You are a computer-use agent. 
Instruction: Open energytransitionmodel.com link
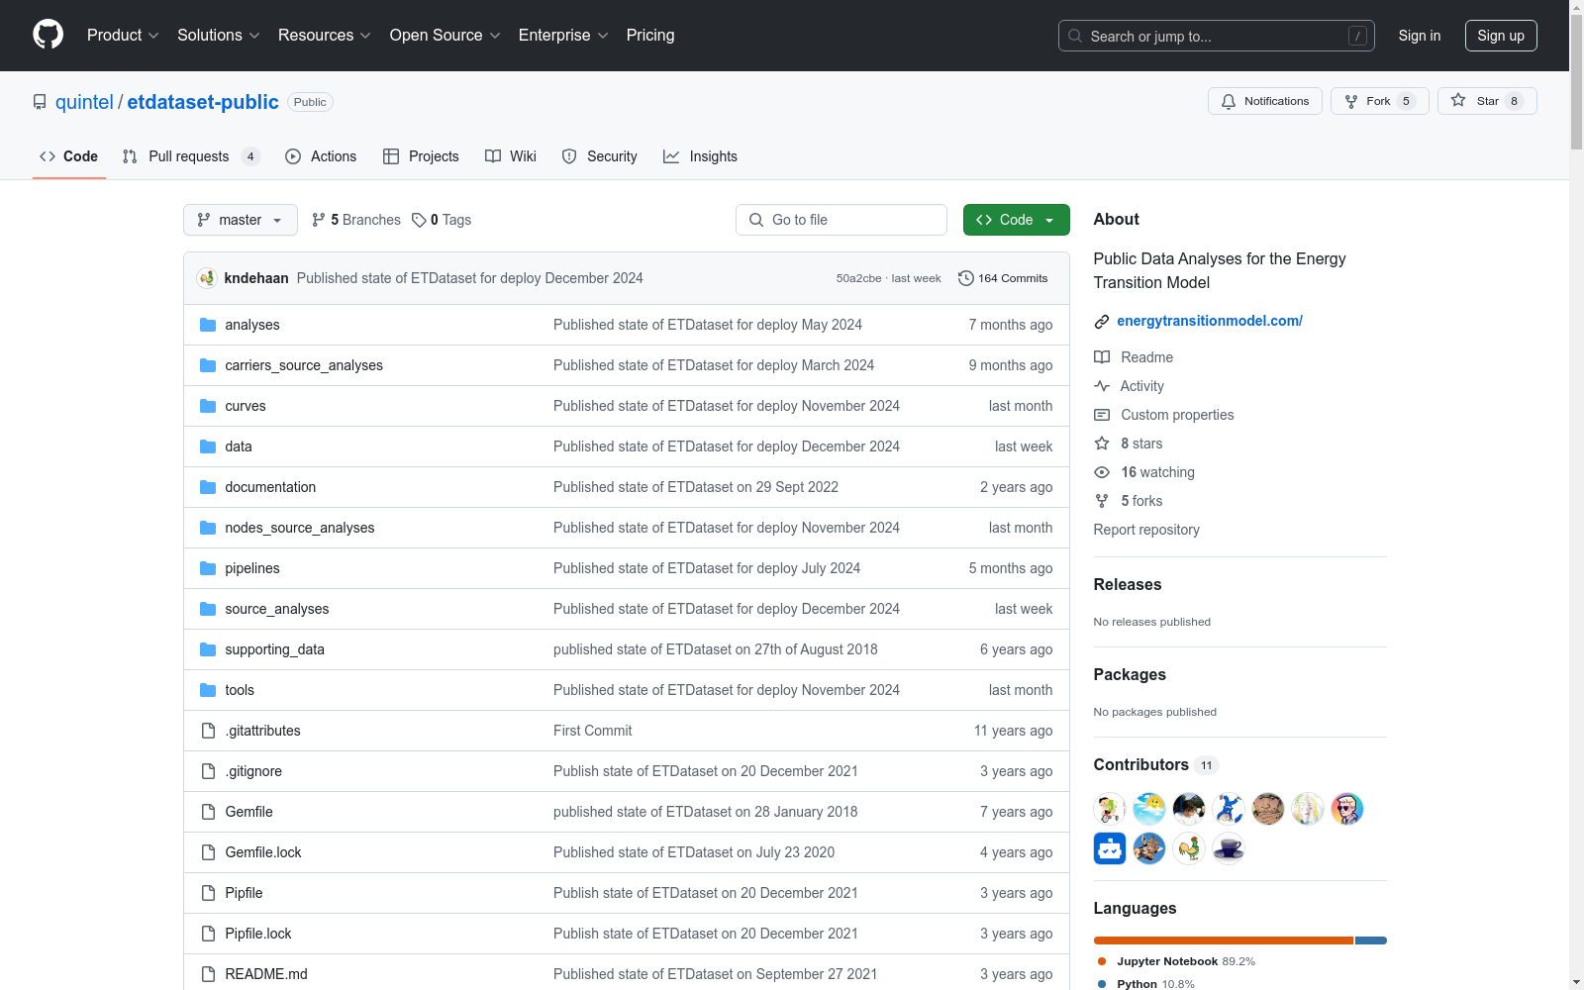point(1210,321)
